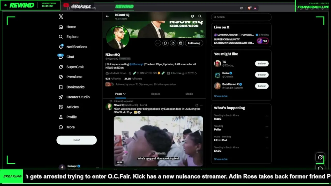Click the Bookmarks ribbon icon
This screenshot has height=186, width=331.
(x=61, y=87)
